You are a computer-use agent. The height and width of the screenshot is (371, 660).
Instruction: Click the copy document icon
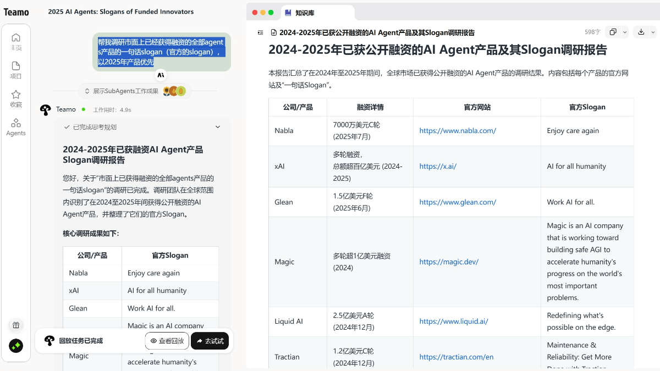pos(613,32)
